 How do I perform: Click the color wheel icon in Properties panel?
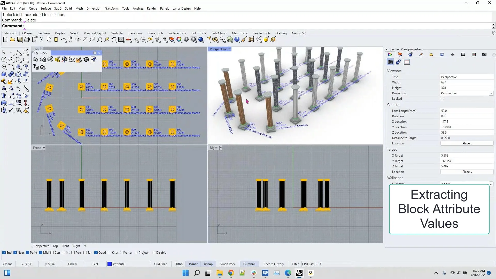tap(390, 55)
